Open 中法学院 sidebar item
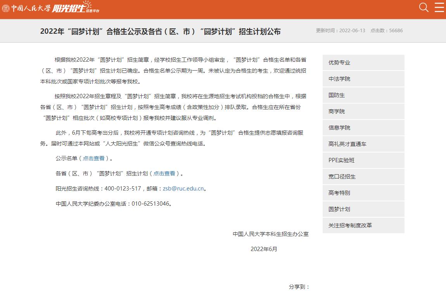The height and width of the screenshot is (291, 446). [363, 79]
